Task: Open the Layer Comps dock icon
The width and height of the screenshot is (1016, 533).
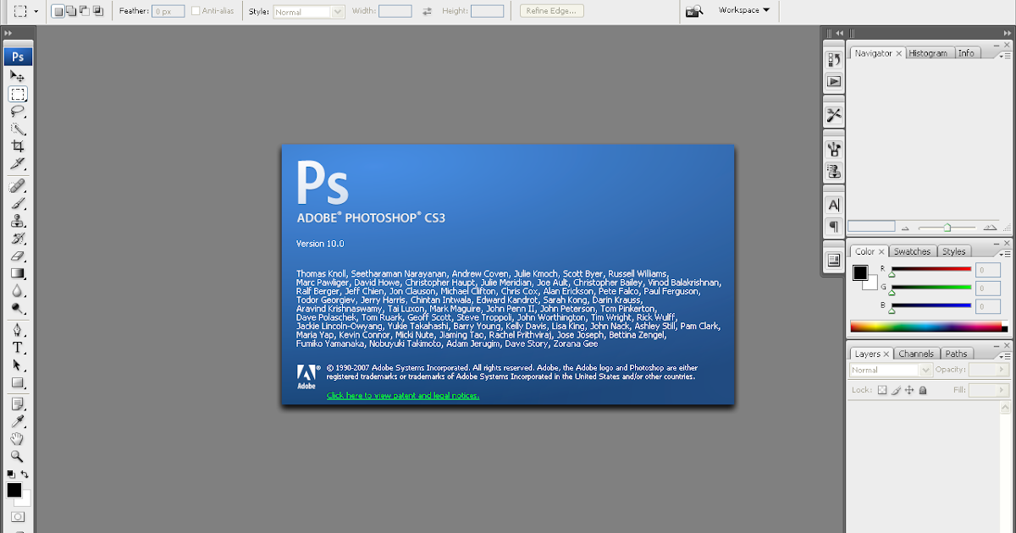Action: point(834,260)
